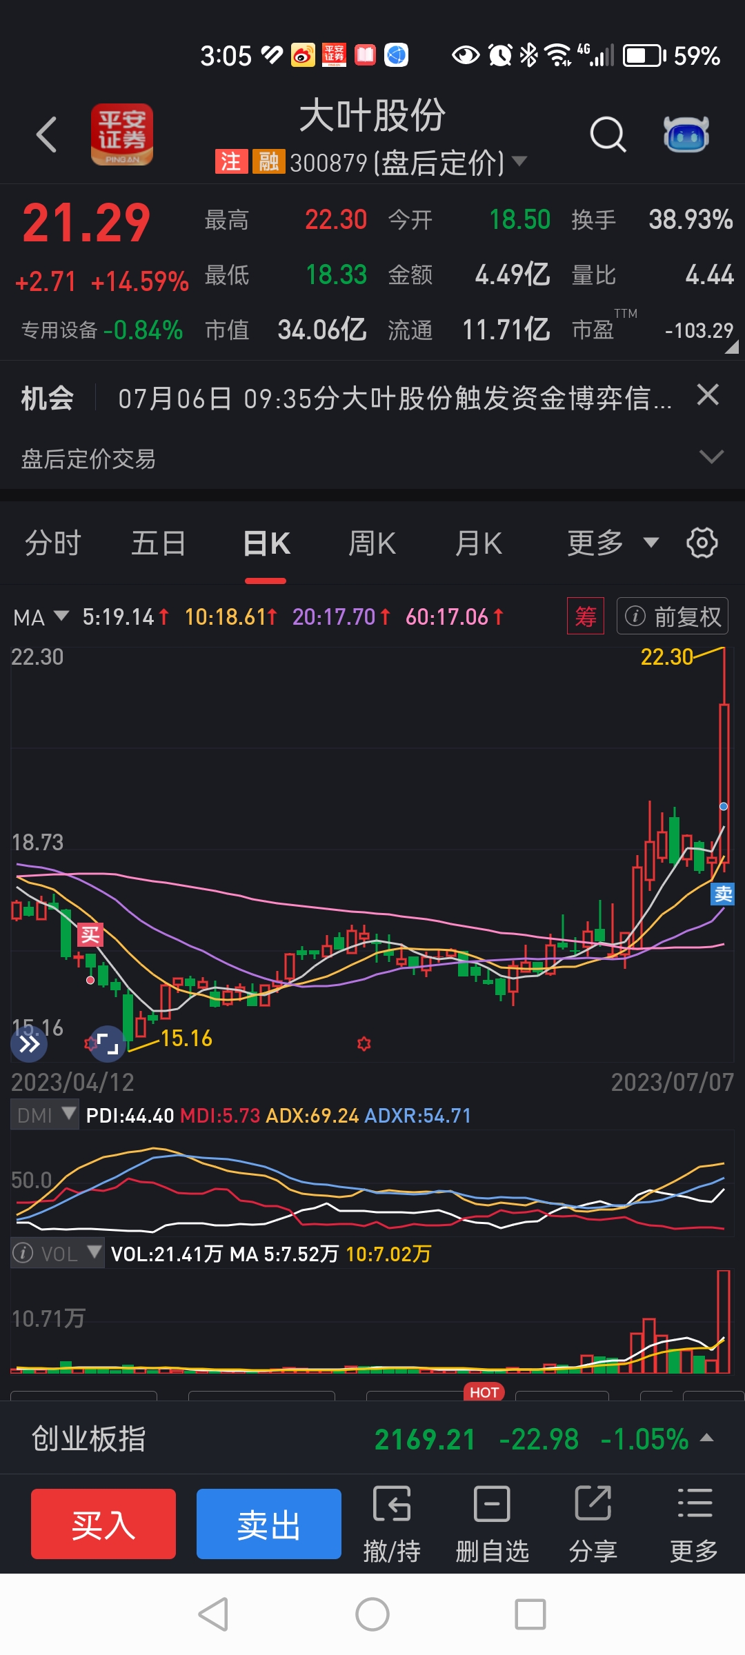The image size is (745, 1655).
Task: Tap the 买入 buy button
Action: 103,1524
